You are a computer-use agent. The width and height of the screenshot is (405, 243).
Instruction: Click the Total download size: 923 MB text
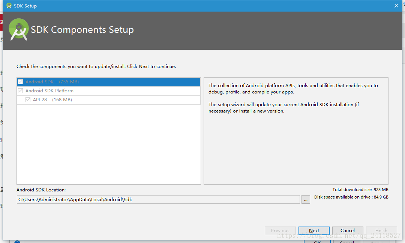click(x=360, y=190)
